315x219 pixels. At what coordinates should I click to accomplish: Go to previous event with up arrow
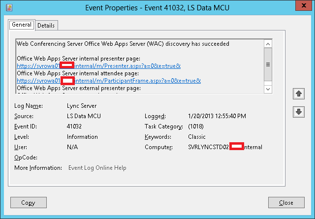click(x=298, y=94)
